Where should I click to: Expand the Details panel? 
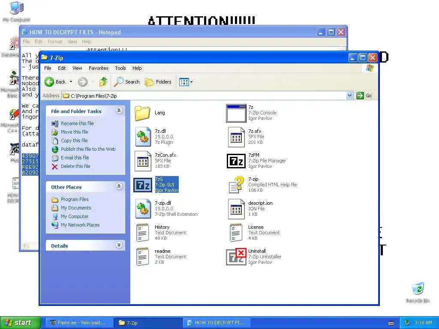click(x=119, y=245)
